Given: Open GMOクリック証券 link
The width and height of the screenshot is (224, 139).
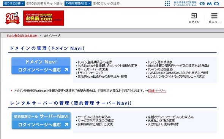Looking at the screenshot, I should tap(106, 3).
